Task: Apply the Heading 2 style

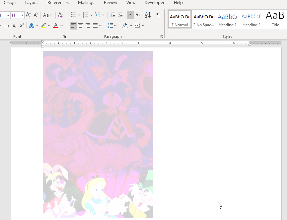Action: 251,19
